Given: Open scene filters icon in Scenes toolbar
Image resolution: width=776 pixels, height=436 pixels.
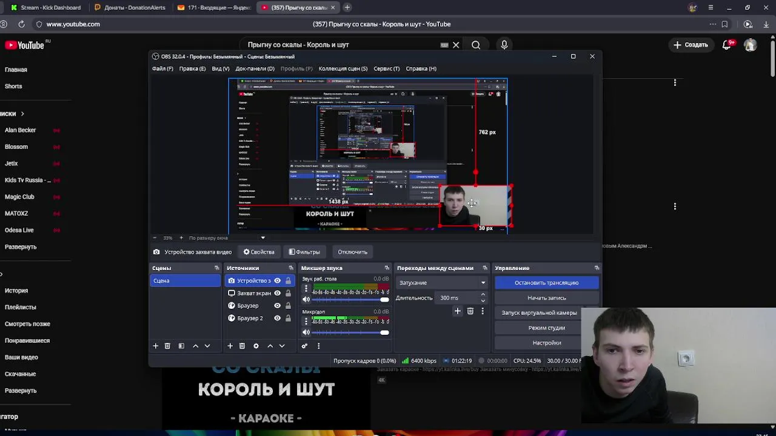Looking at the screenshot, I should pyautogui.click(x=181, y=346).
